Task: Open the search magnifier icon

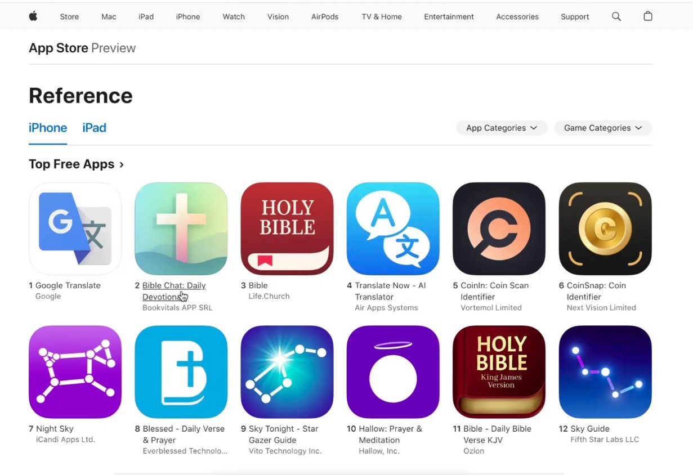Action: [616, 16]
